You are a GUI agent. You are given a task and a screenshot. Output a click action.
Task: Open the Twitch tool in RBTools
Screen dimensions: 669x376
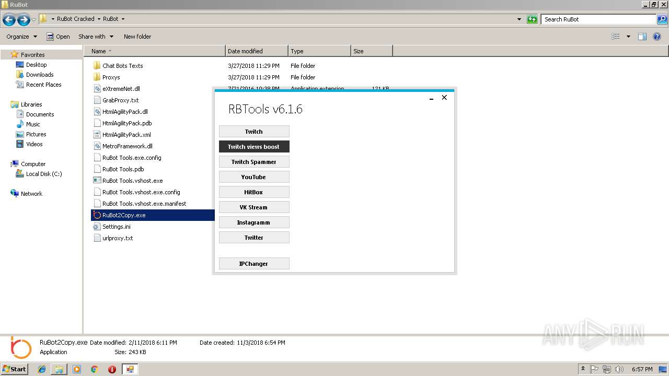(254, 132)
